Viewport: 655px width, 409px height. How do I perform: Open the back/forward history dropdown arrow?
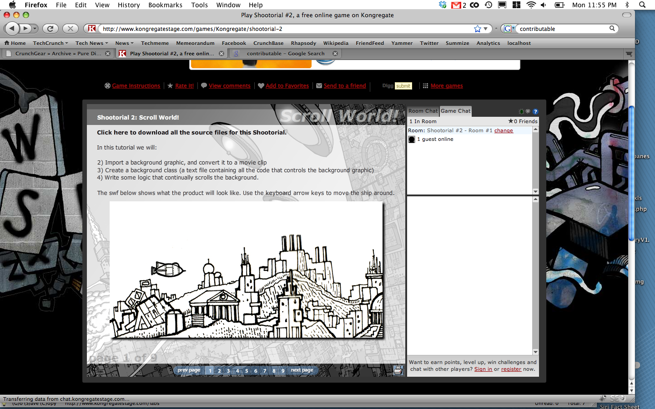pyautogui.click(x=35, y=29)
